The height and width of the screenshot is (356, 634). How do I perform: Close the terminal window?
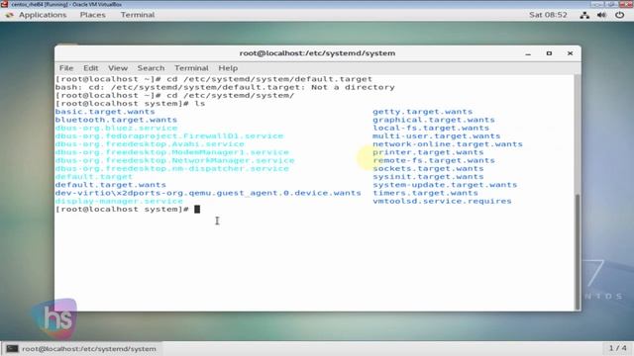click(570, 53)
